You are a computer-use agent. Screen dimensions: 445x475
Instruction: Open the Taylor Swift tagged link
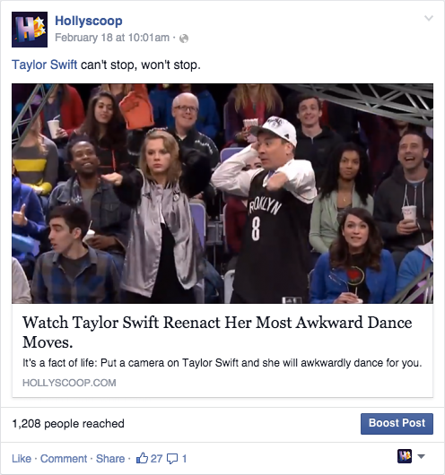point(44,65)
